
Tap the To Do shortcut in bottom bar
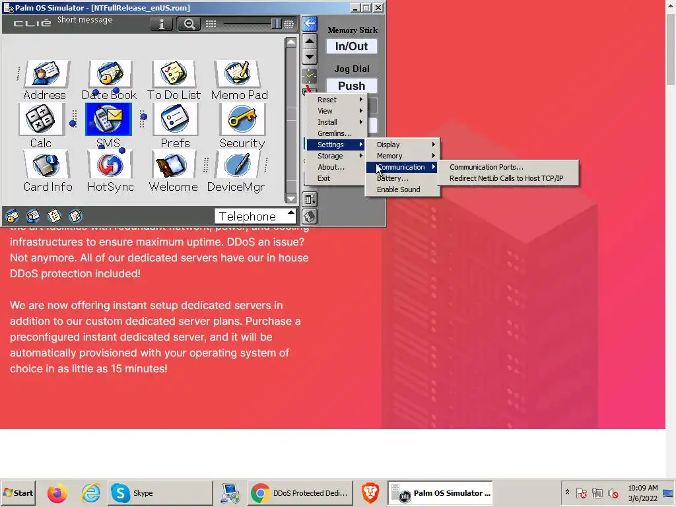54,216
